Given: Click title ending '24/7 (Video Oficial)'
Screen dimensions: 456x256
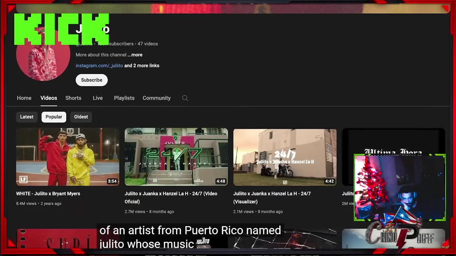Looking at the screenshot, I should pyautogui.click(x=171, y=198).
